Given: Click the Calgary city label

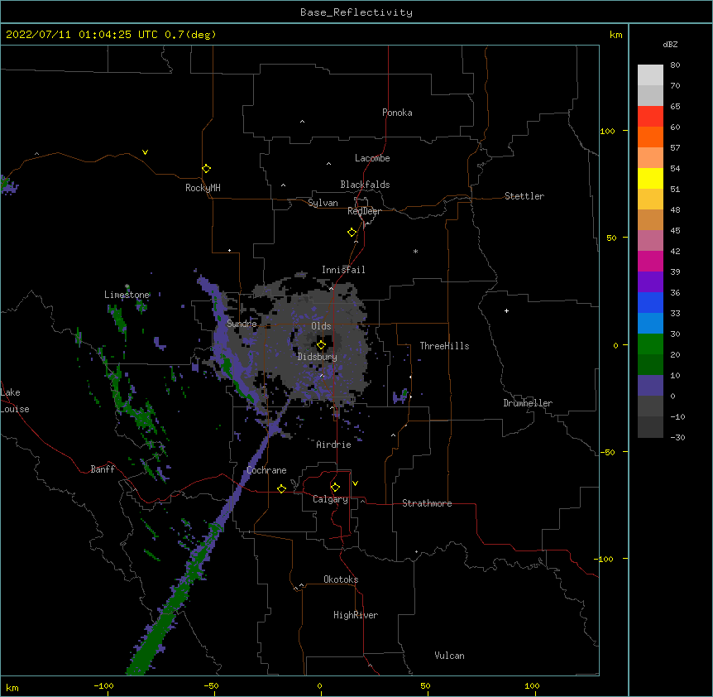Looking at the screenshot, I should pyautogui.click(x=330, y=499).
